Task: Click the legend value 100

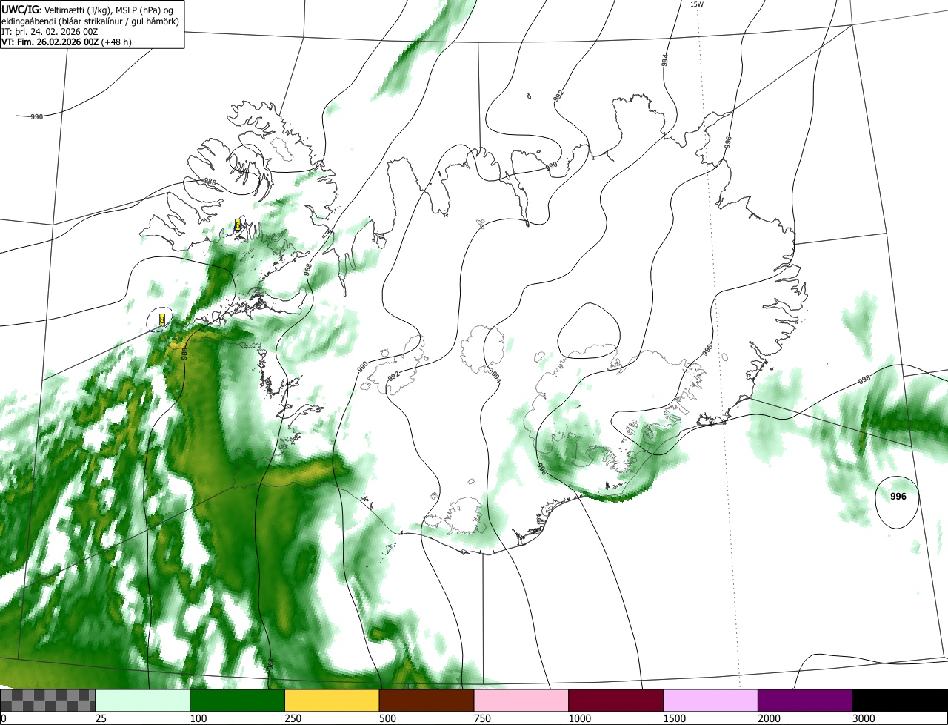Action: (198, 718)
